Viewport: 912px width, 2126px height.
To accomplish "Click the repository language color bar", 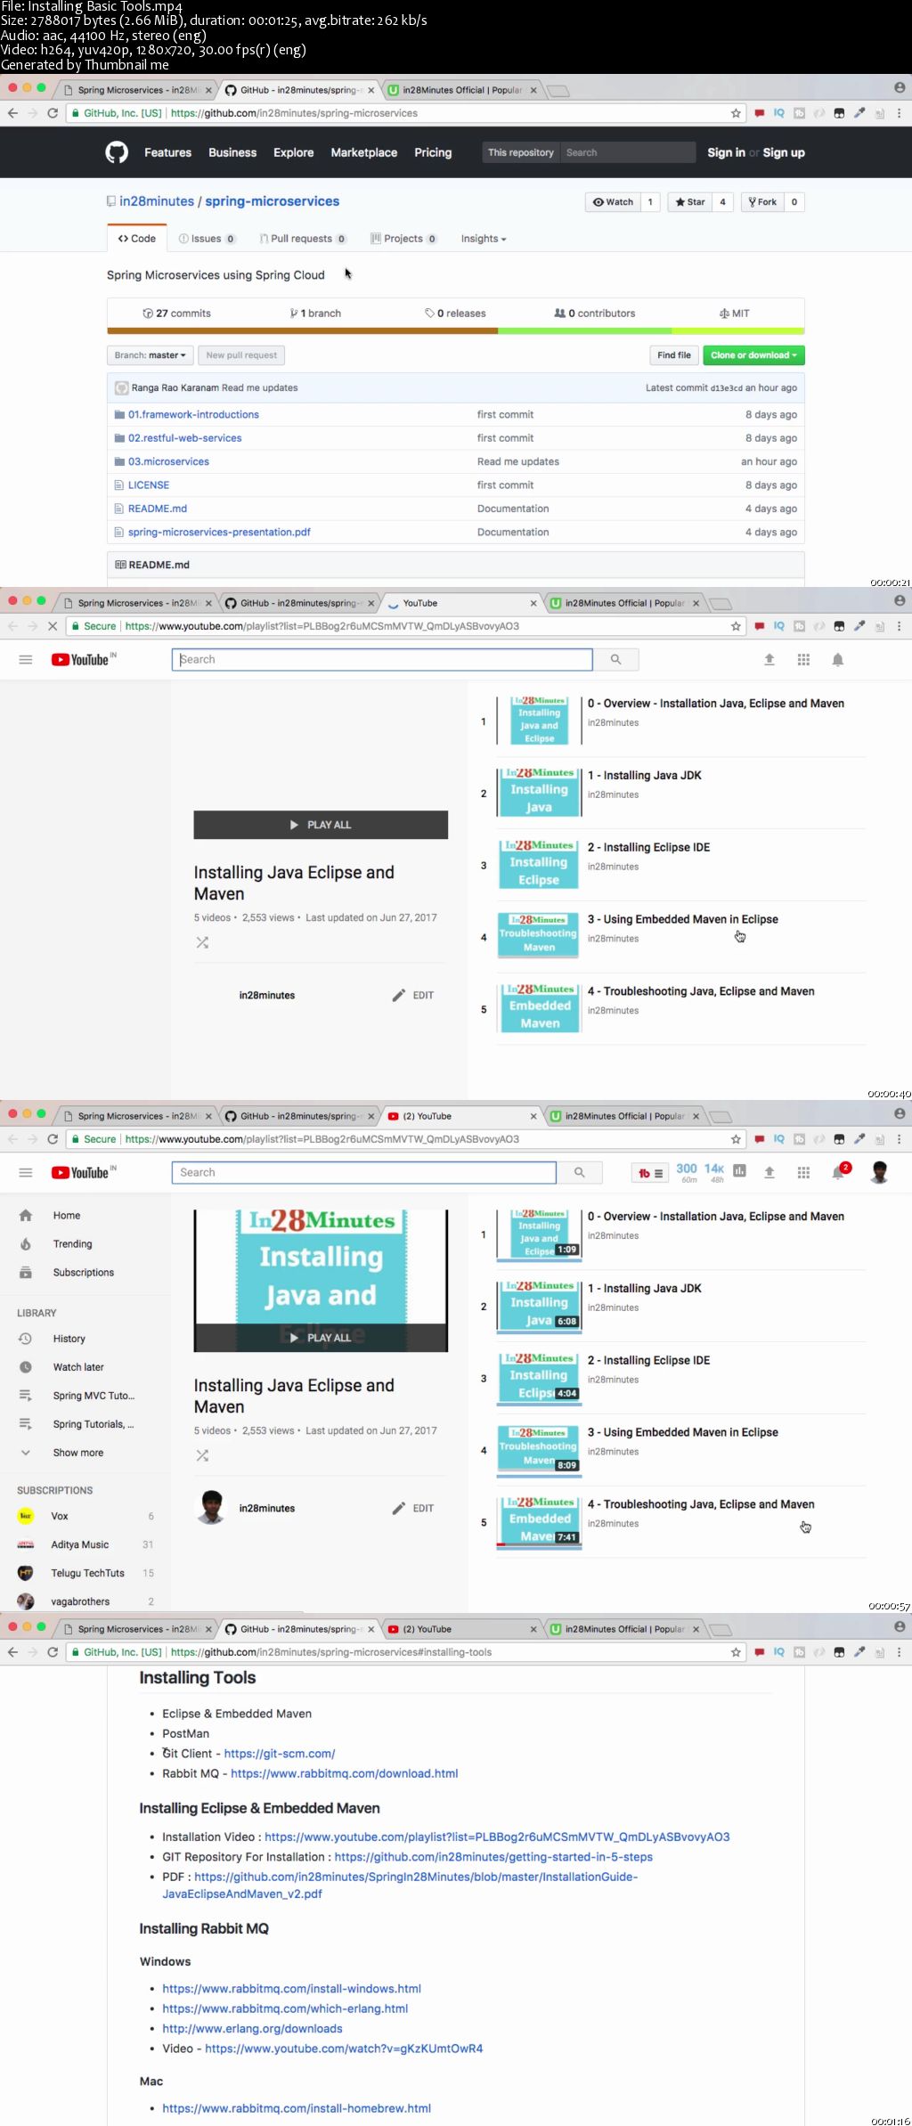I will 456,330.
